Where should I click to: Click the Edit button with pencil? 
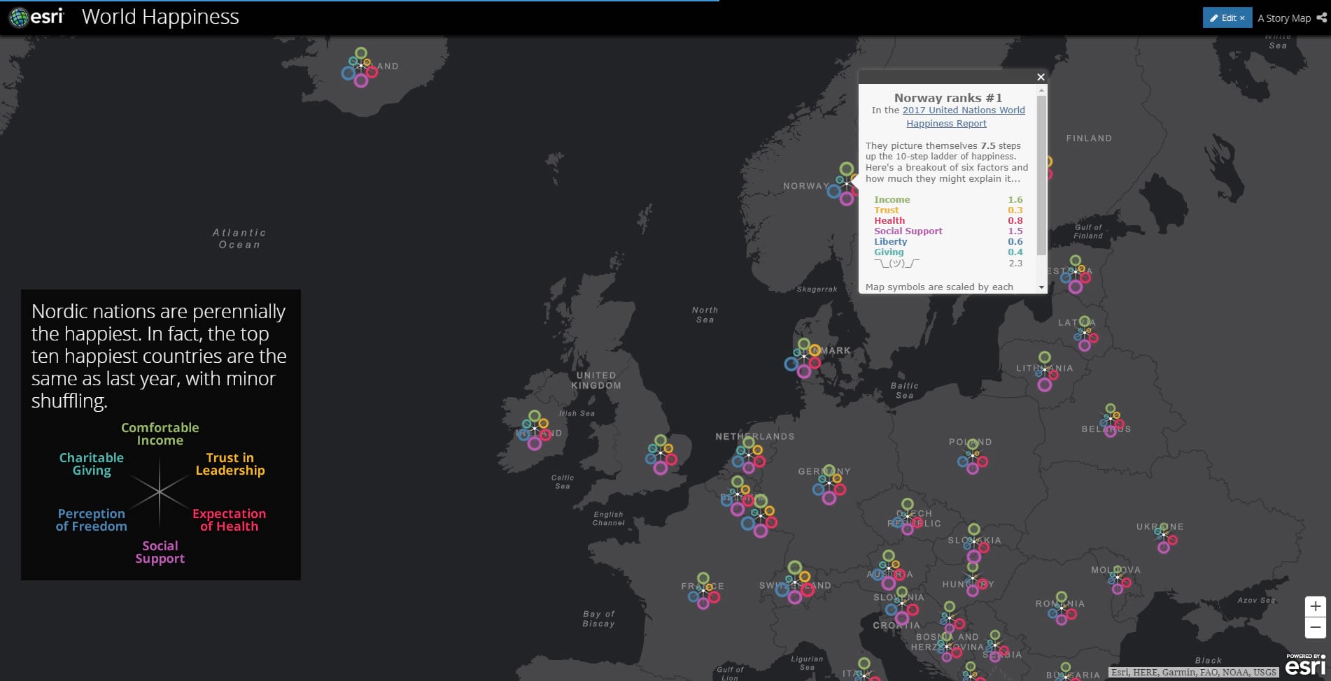[x=1227, y=18]
